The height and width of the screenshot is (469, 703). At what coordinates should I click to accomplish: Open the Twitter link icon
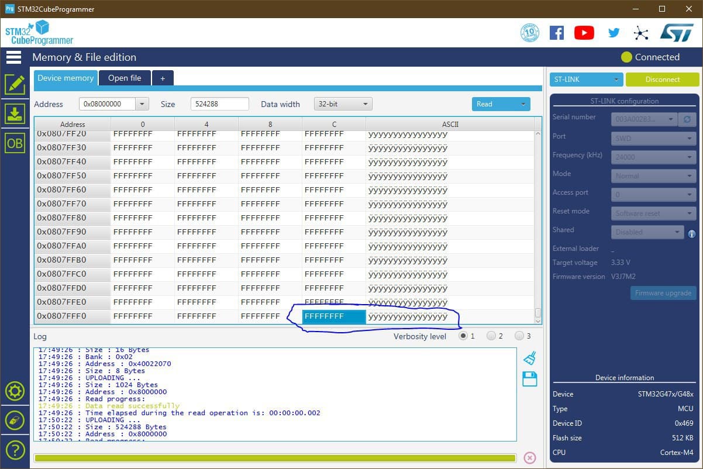click(614, 33)
